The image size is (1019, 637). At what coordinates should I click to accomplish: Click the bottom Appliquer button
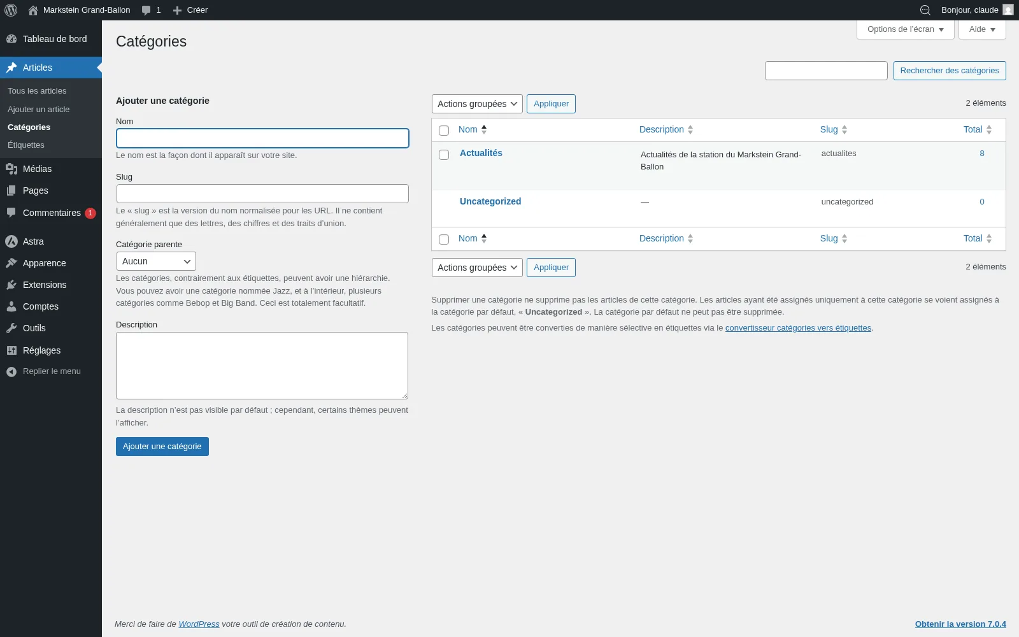(551, 268)
